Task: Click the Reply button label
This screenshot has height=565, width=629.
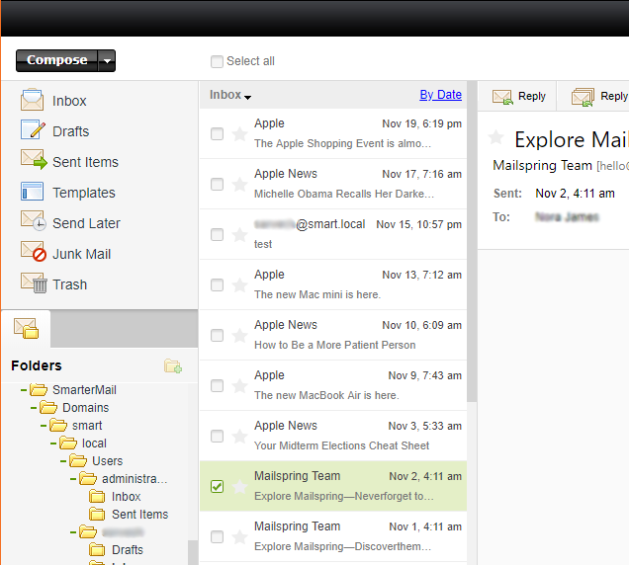Action: pos(532,96)
